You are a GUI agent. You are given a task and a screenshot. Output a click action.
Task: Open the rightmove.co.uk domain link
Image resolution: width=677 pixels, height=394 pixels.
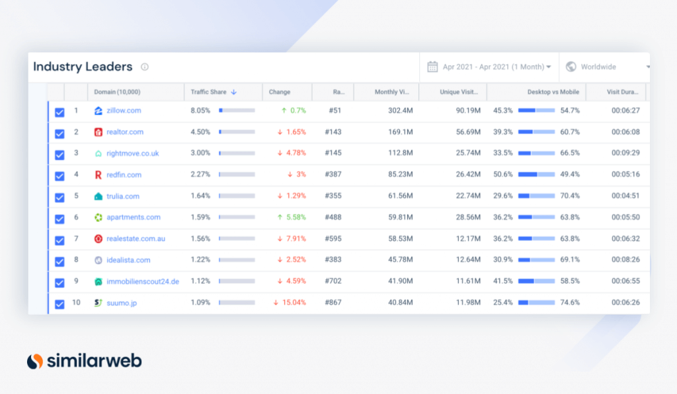coord(132,154)
